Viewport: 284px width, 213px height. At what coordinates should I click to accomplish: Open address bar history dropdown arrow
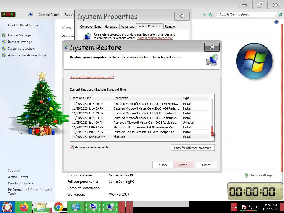(204, 15)
